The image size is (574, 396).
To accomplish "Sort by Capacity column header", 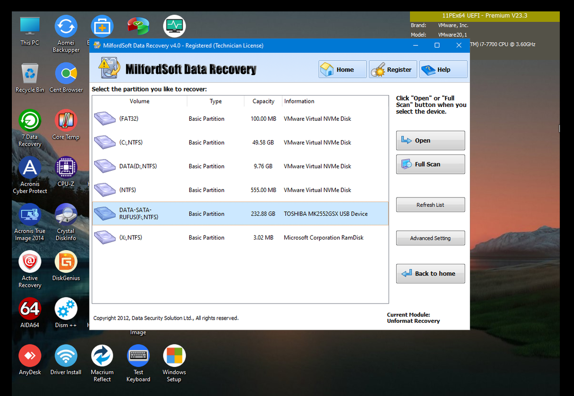I will (x=263, y=101).
